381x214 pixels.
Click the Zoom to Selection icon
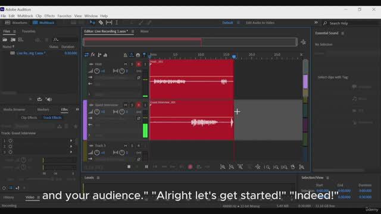tap(285, 167)
